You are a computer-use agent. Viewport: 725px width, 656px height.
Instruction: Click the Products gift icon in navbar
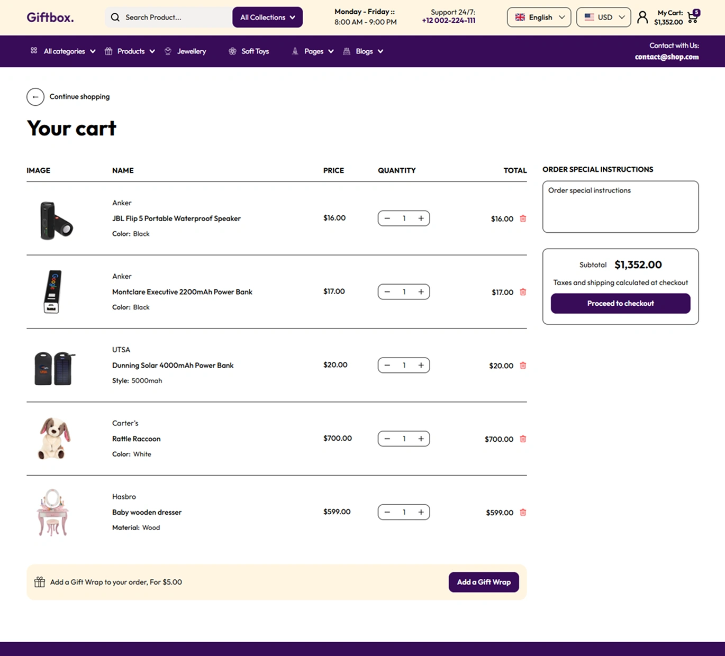108,51
